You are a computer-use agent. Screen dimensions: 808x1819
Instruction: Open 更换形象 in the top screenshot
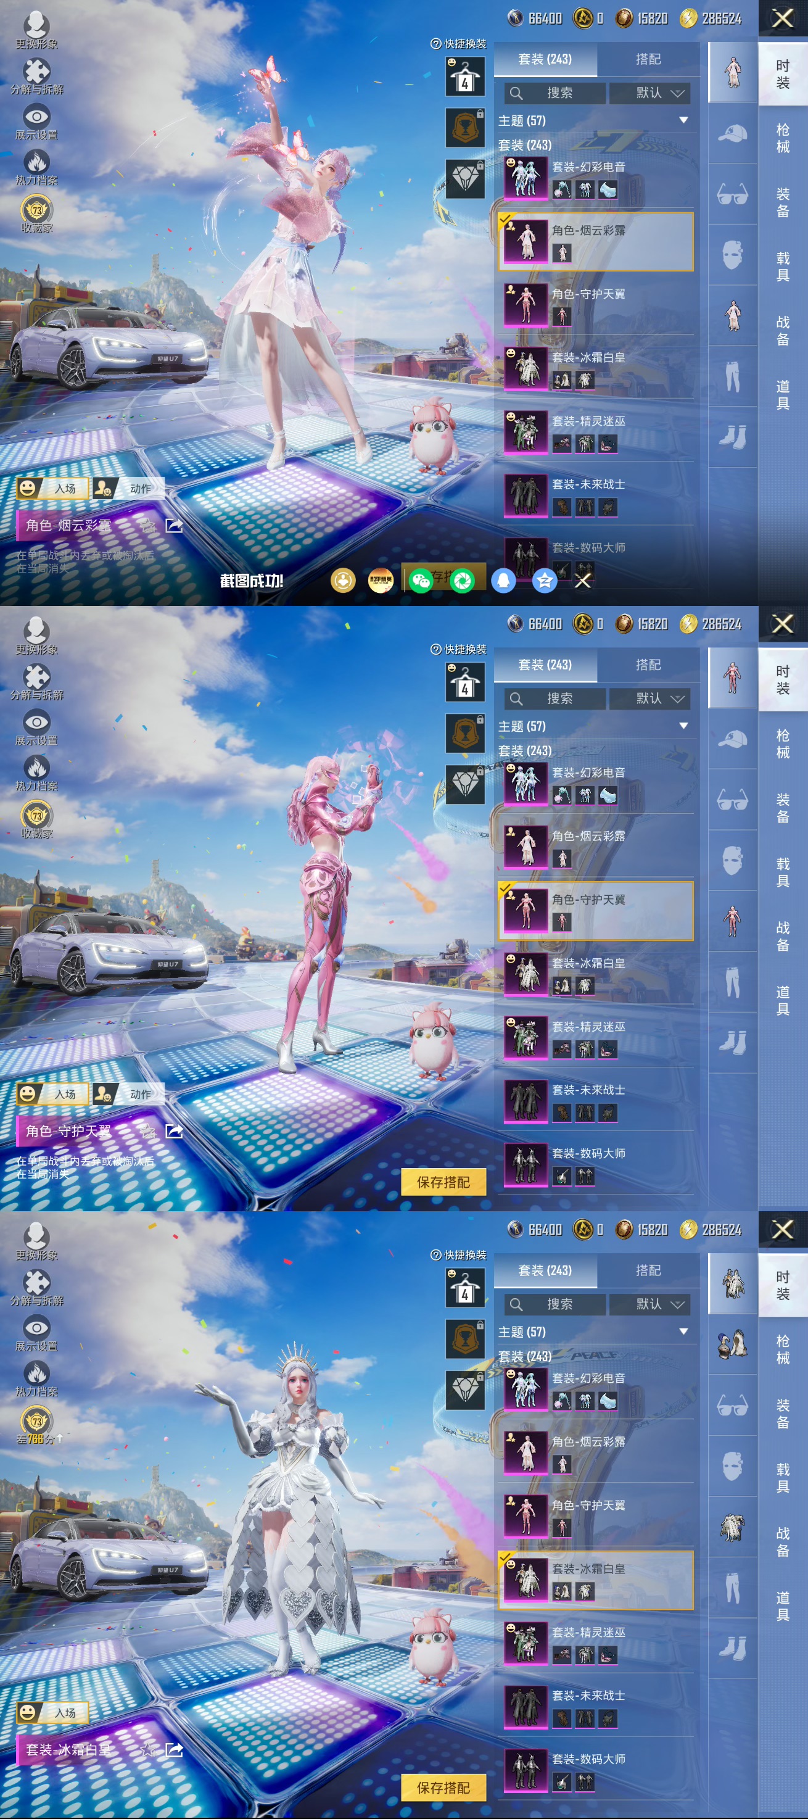(36, 30)
